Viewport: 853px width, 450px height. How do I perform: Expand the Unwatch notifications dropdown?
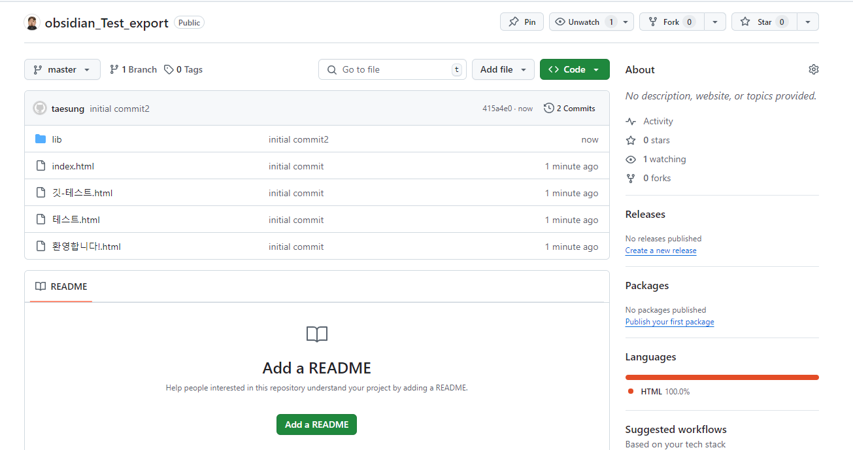[626, 22]
